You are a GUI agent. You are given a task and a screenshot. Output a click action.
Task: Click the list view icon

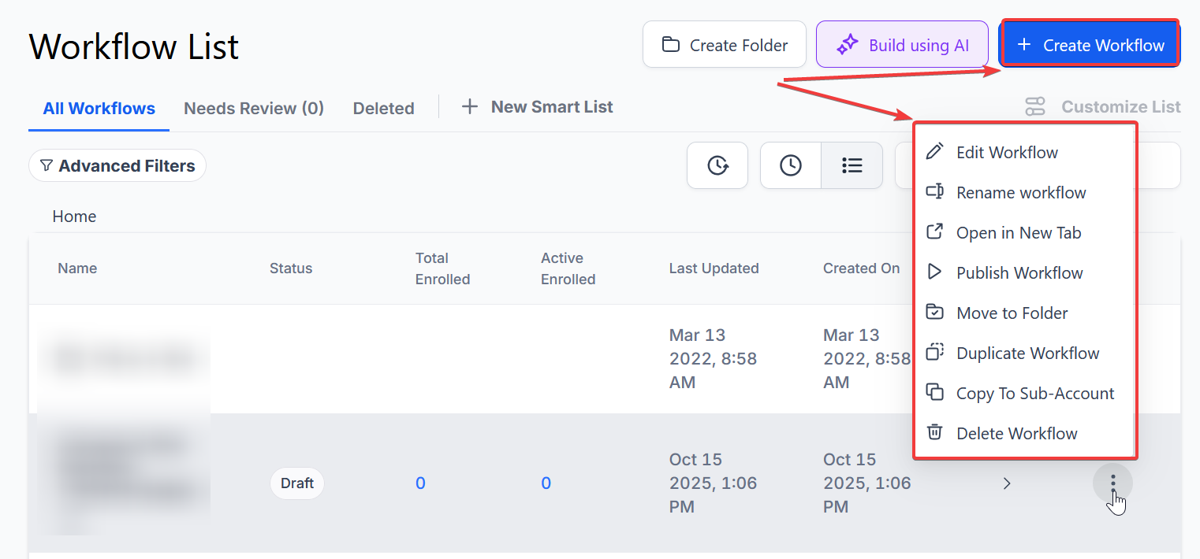(852, 165)
